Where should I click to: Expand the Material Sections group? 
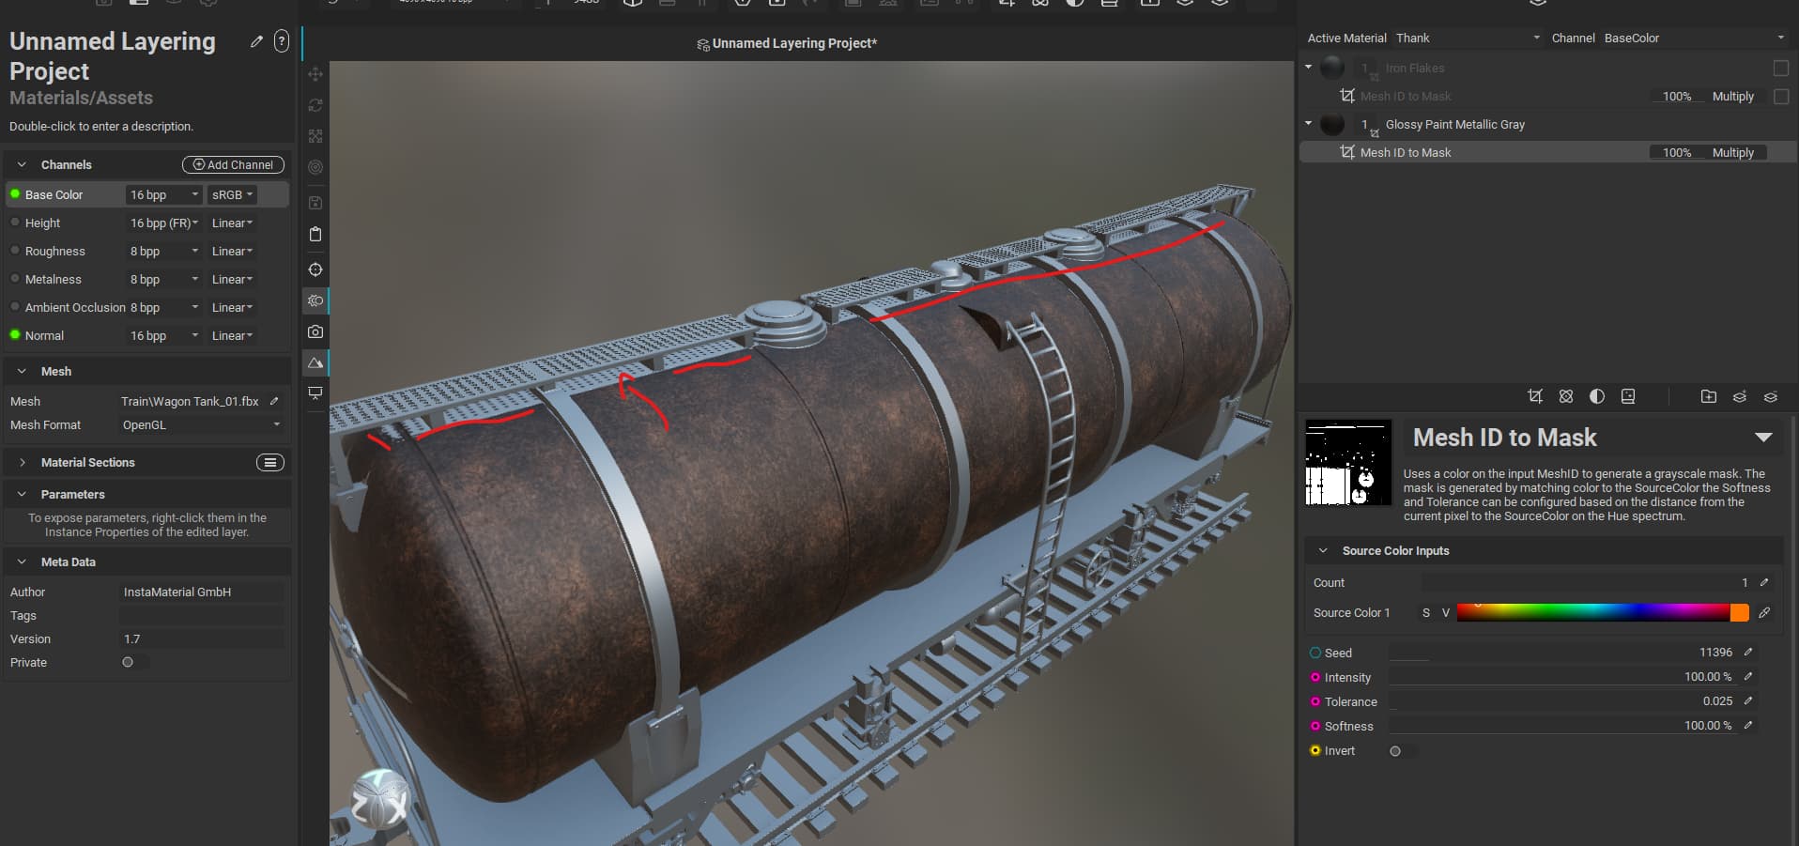point(23,462)
